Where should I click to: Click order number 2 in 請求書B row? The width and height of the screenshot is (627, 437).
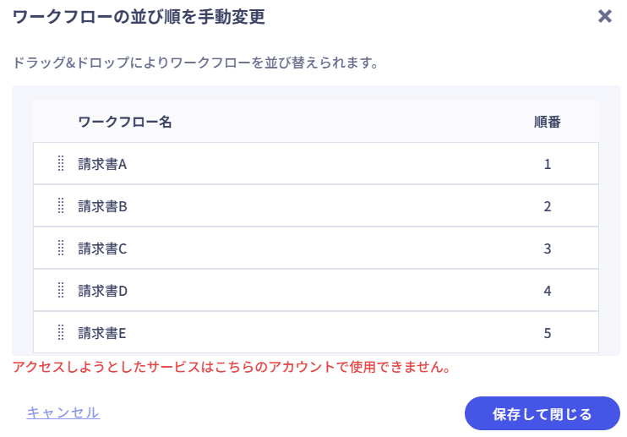tap(548, 205)
